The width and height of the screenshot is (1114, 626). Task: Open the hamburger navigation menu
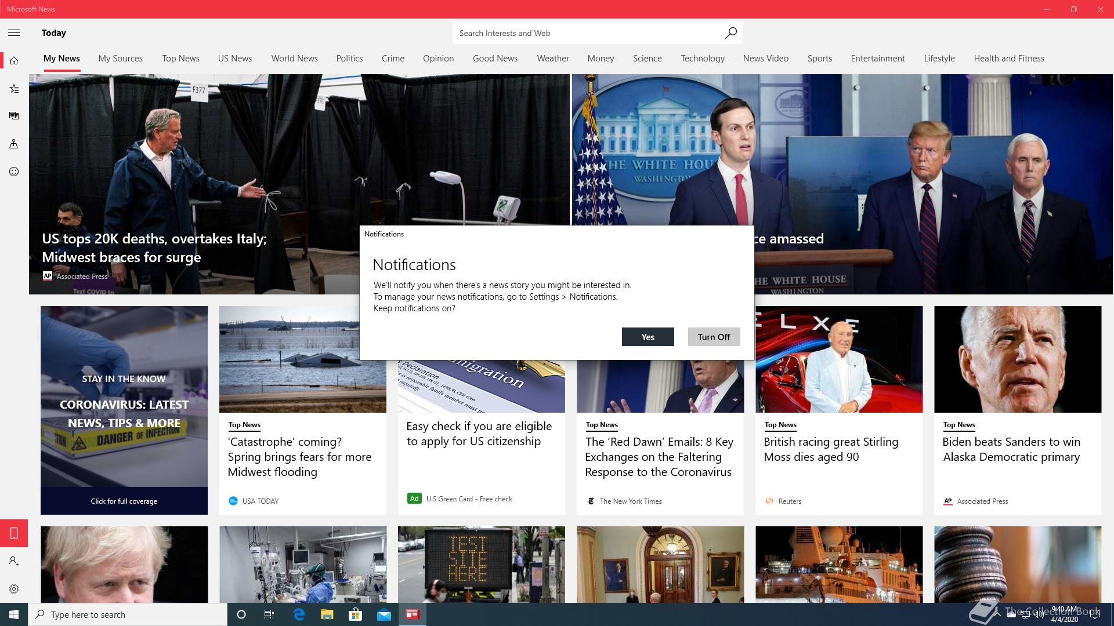pos(14,33)
